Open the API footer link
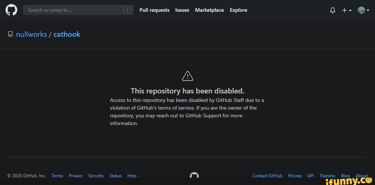Viewport: 375px width, 185px height. coord(311,176)
